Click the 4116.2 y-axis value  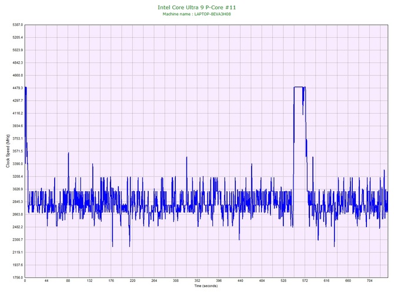click(x=18, y=113)
